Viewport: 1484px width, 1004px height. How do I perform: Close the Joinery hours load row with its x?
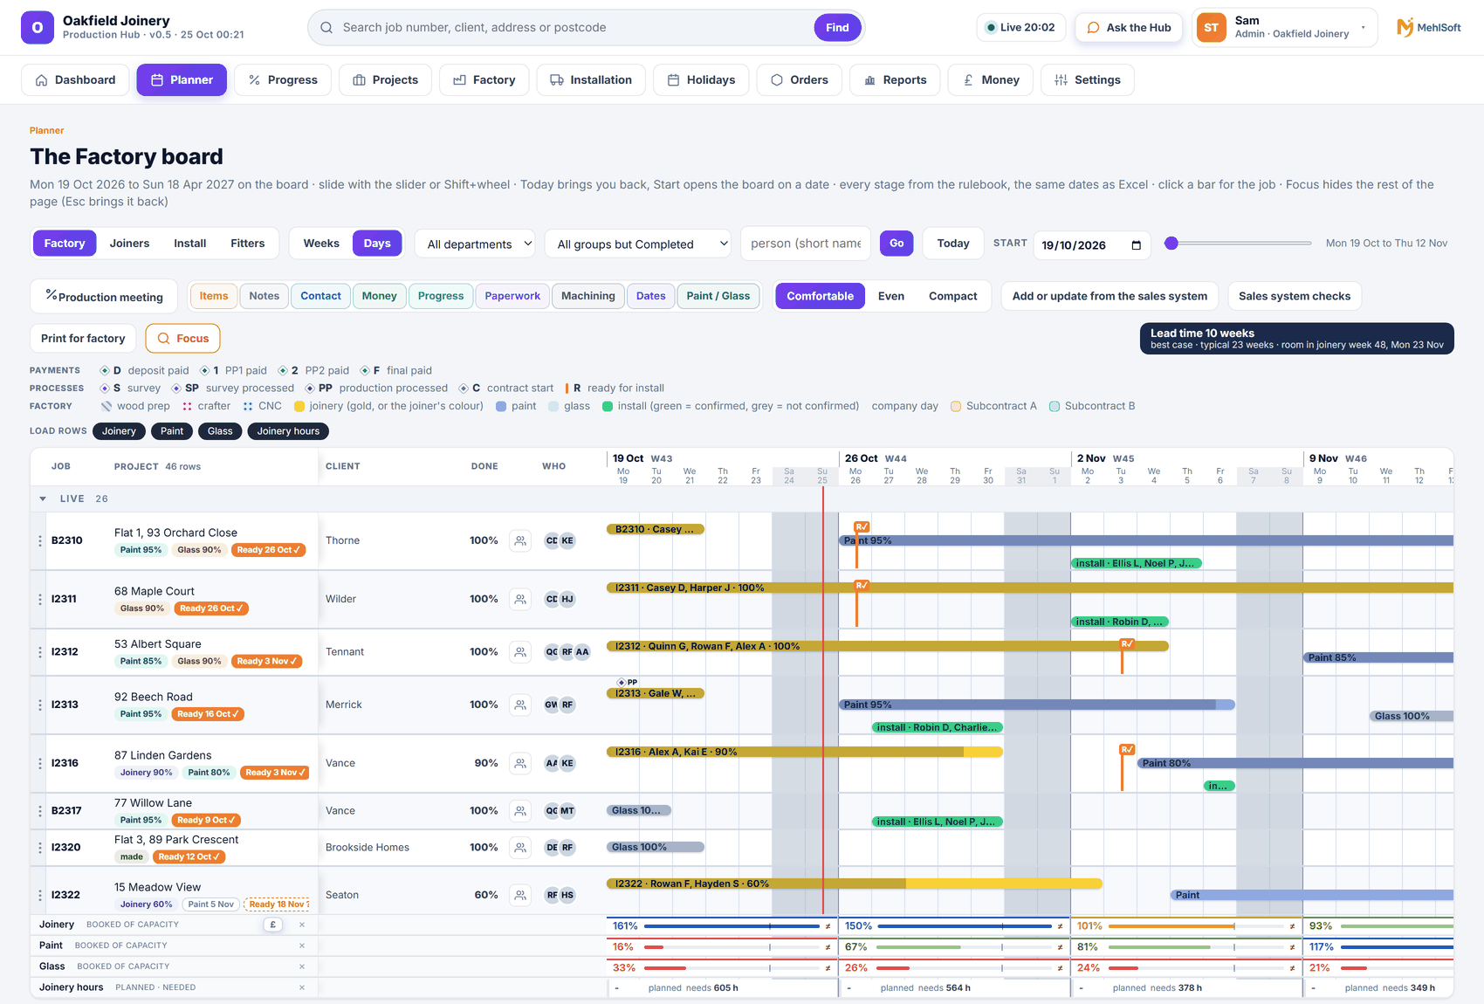(302, 987)
